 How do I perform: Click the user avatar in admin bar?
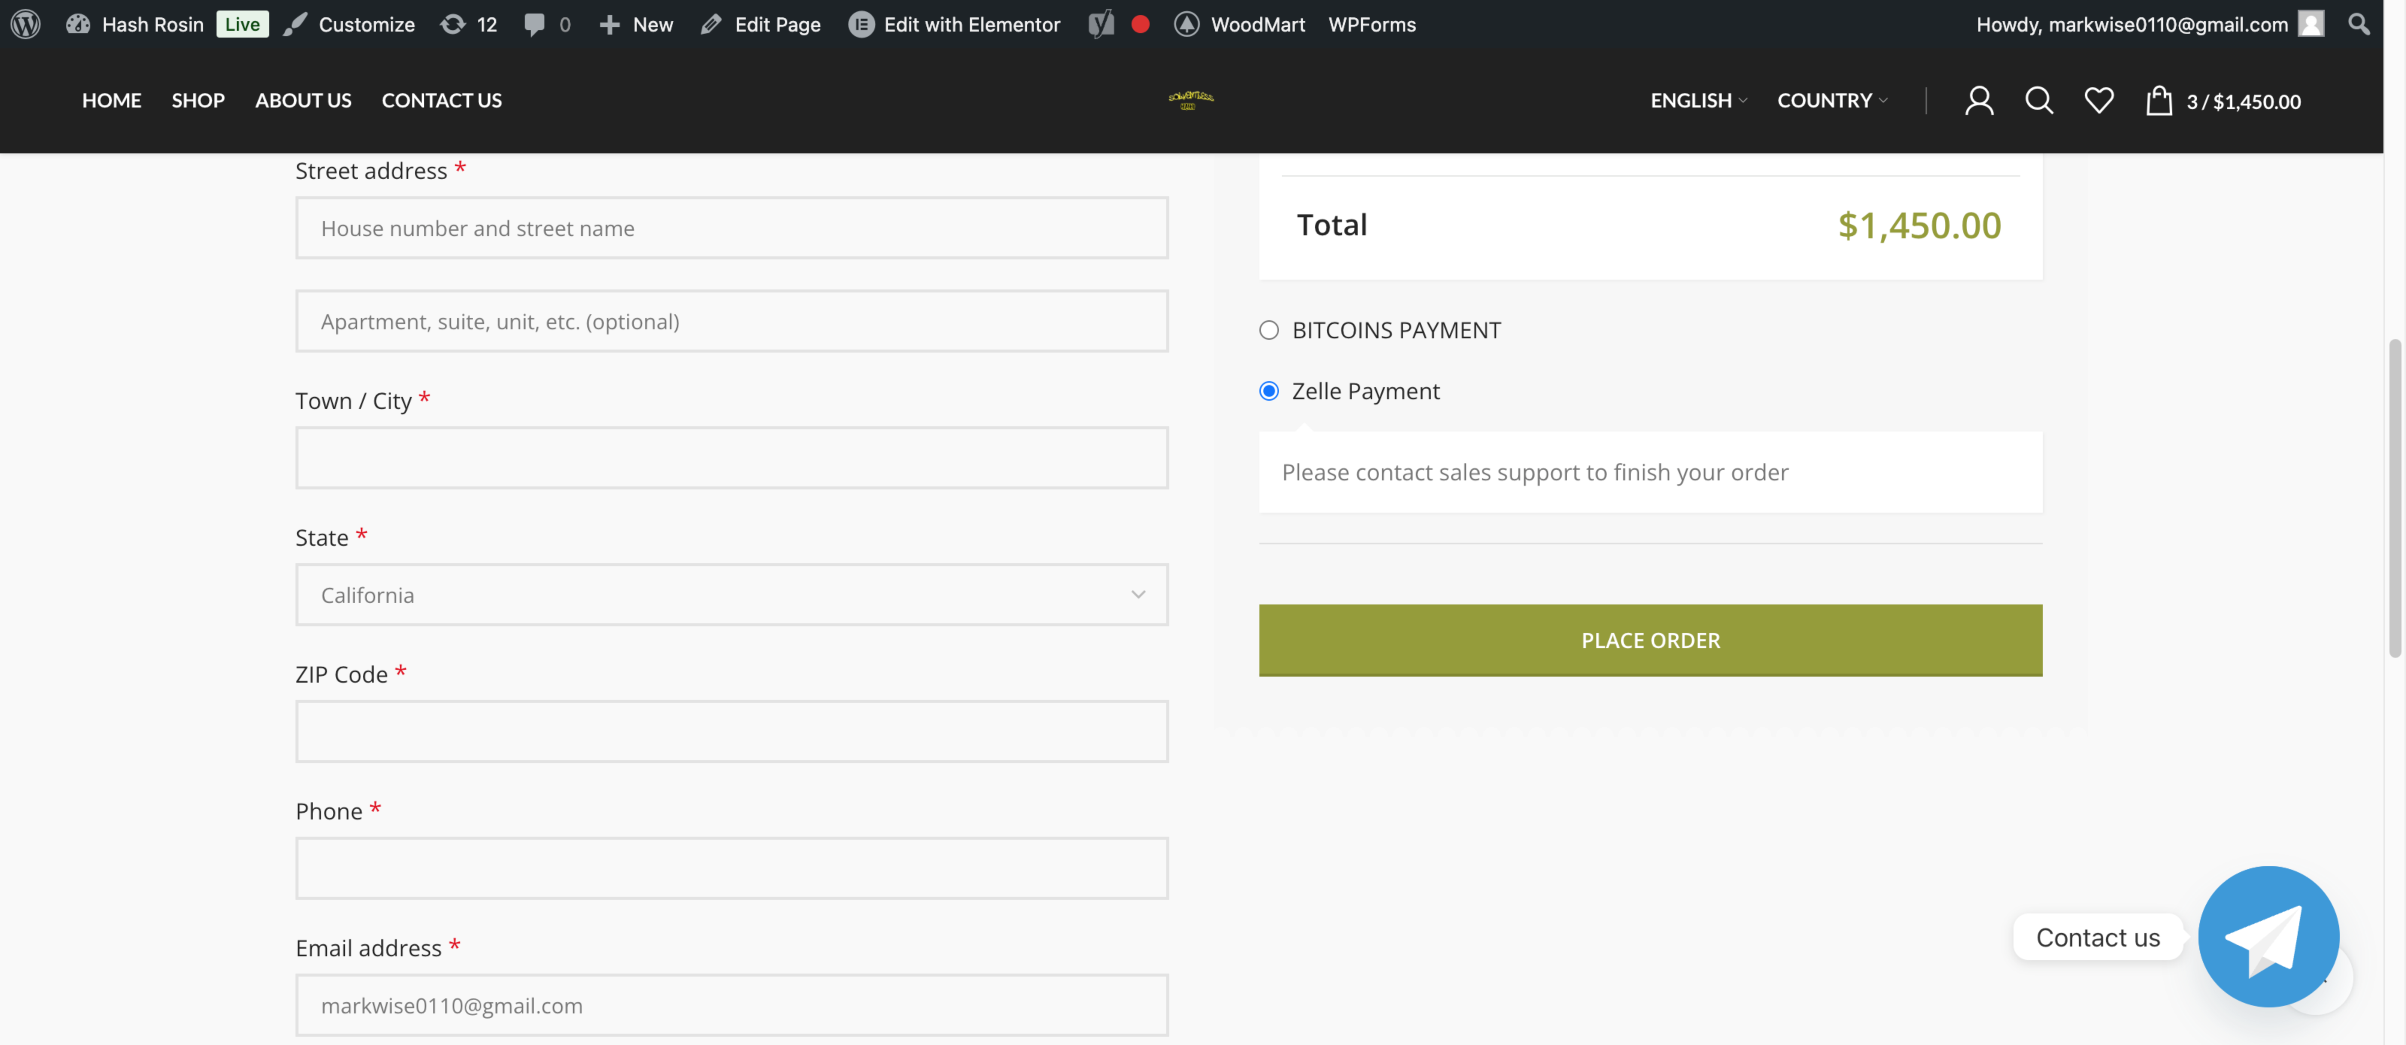coord(2311,24)
